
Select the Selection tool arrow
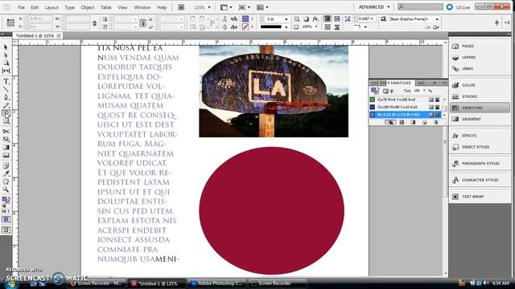6,47
